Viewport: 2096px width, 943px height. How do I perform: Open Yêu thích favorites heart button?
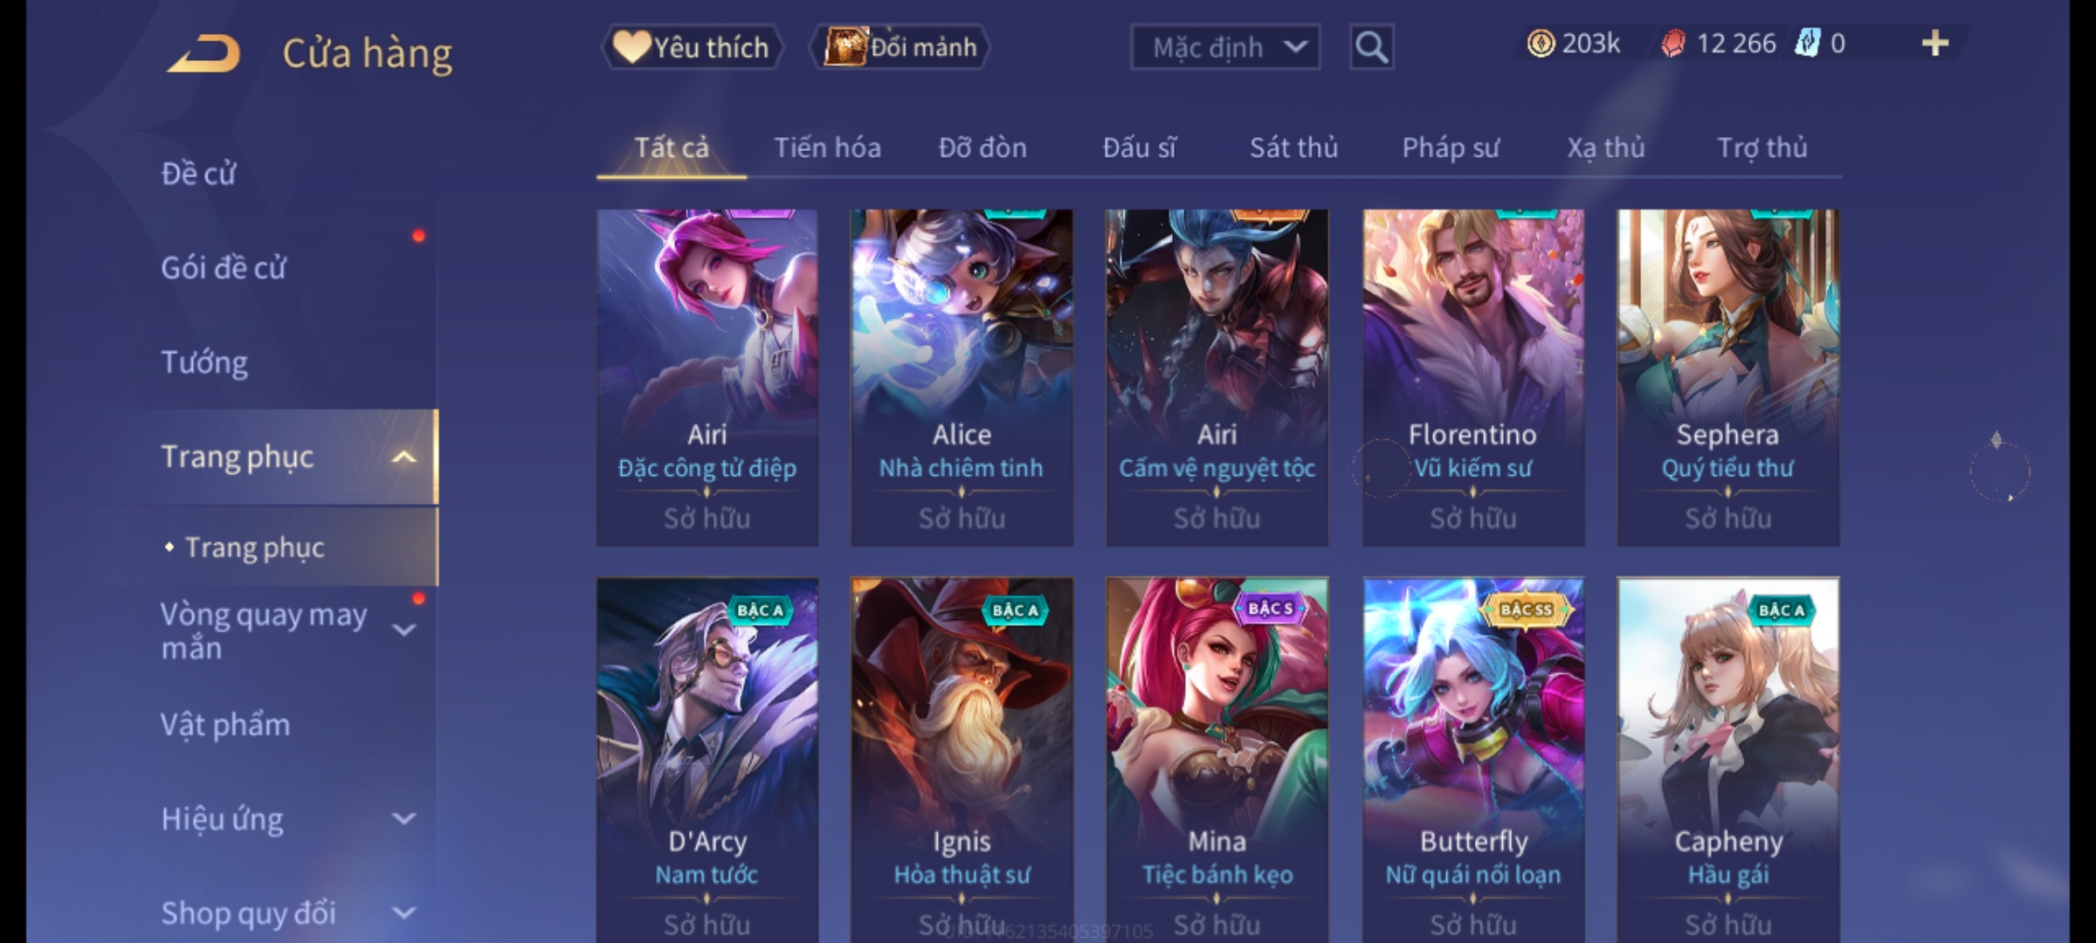[692, 47]
